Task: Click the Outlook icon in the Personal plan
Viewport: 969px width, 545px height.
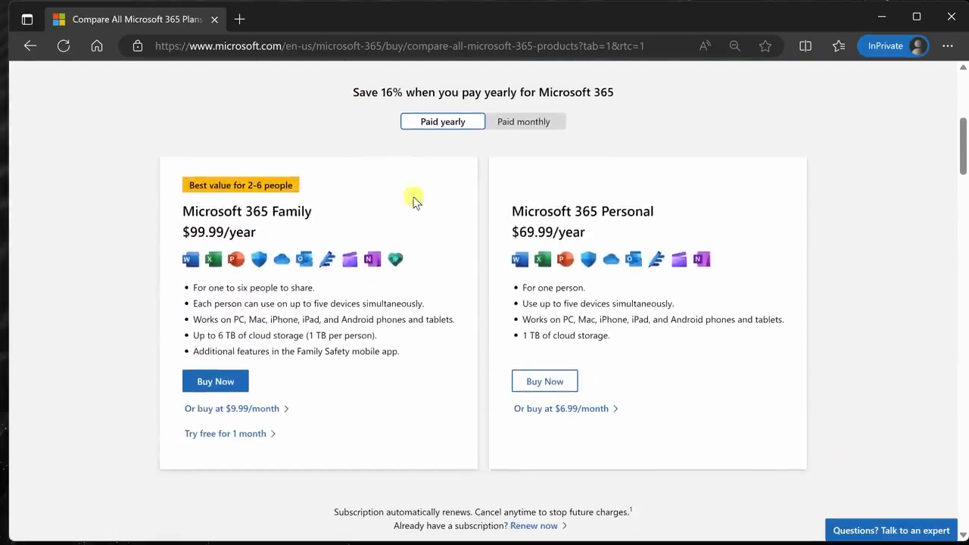Action: coord(634,260)
